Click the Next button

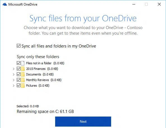pyautogui.click(x=83, y=122)
